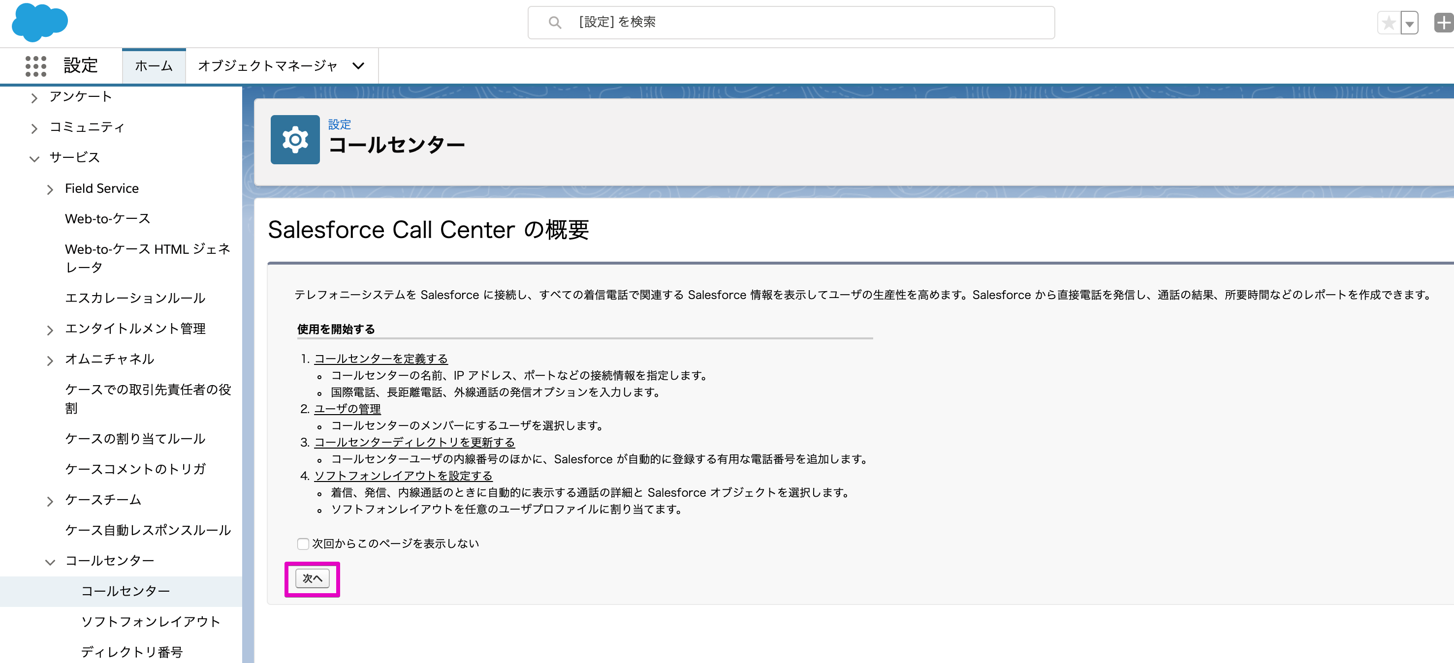Expand the コミュニティ tree node

(x=34, y=128)
